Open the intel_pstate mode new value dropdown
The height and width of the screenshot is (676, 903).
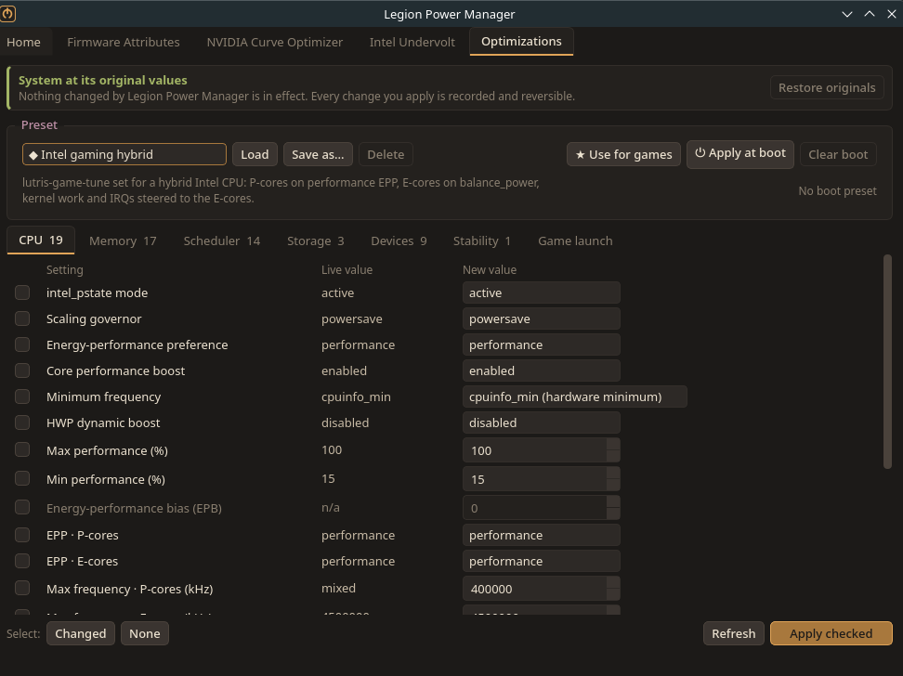(542, 292)
